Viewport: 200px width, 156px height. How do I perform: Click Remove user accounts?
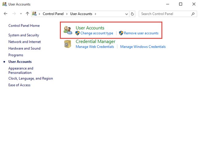click(x=141, y=33)
